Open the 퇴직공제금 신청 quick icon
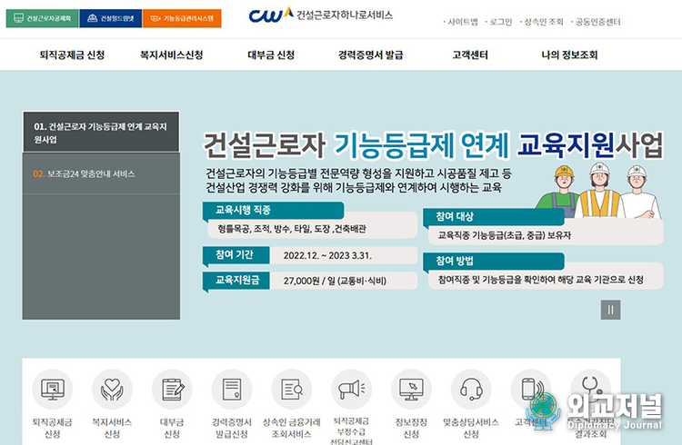 (x=53, y=390)
